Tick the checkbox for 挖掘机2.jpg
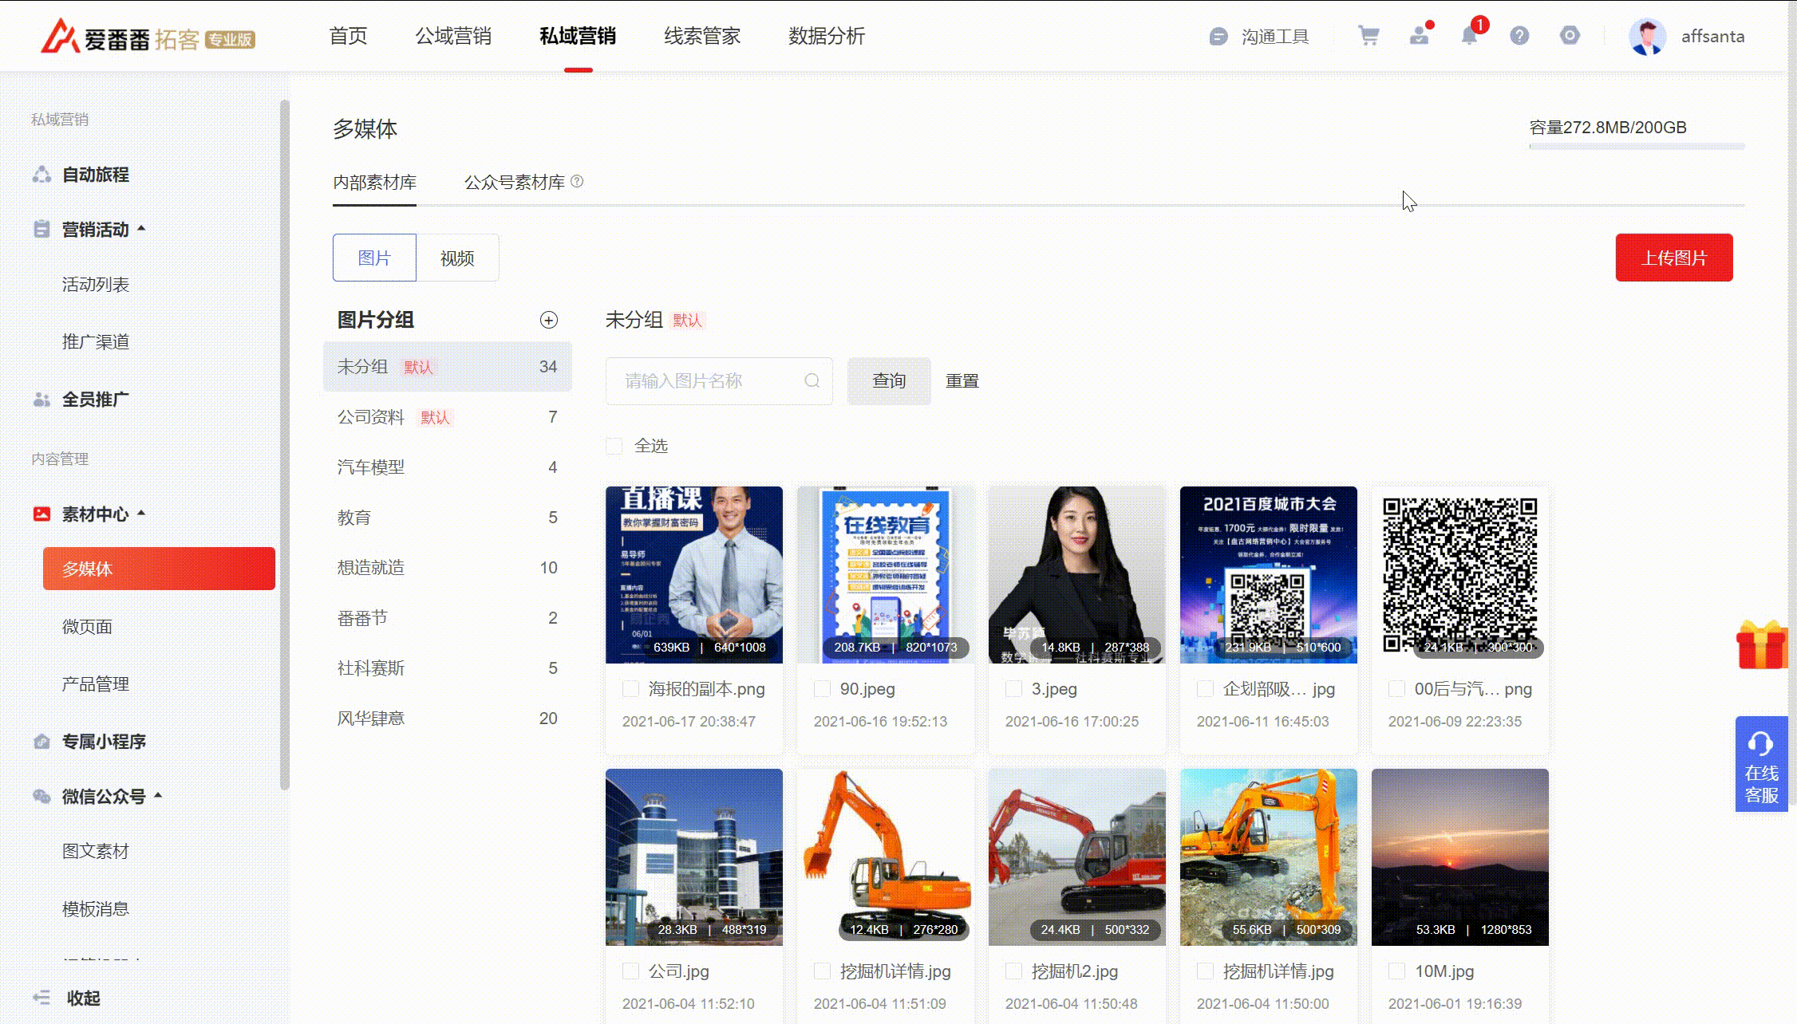 pyautogui.click(x=1013, y=971)
